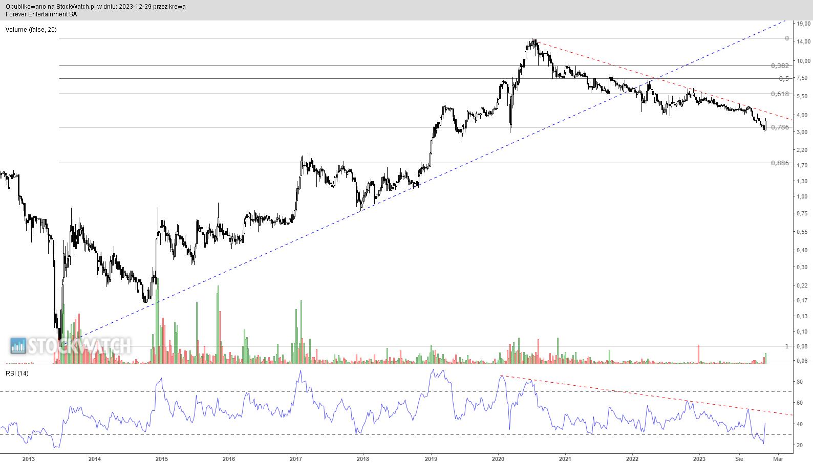Select the 0,382 Fibonacci level label
This screenshot has height=463, width=813.
click(780, 66)
